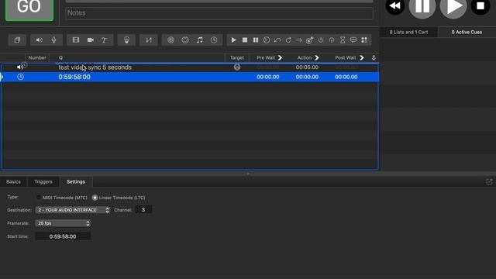Add a Pause cue from the toolbar

point(256,40)
